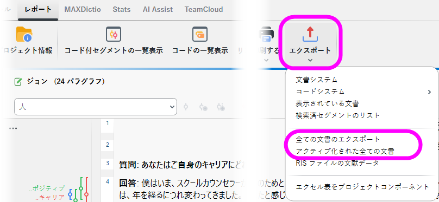Image resolution: width=439 pixels, height=202 pixels.
Task: Click paragraph number 2
Action: [108, 145]
